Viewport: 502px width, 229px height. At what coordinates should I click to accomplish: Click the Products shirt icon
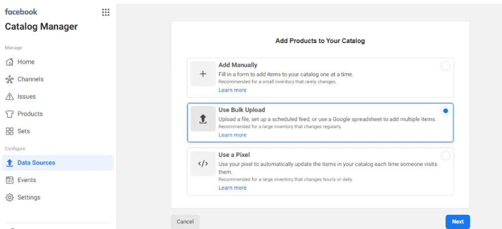pos(9,114)
